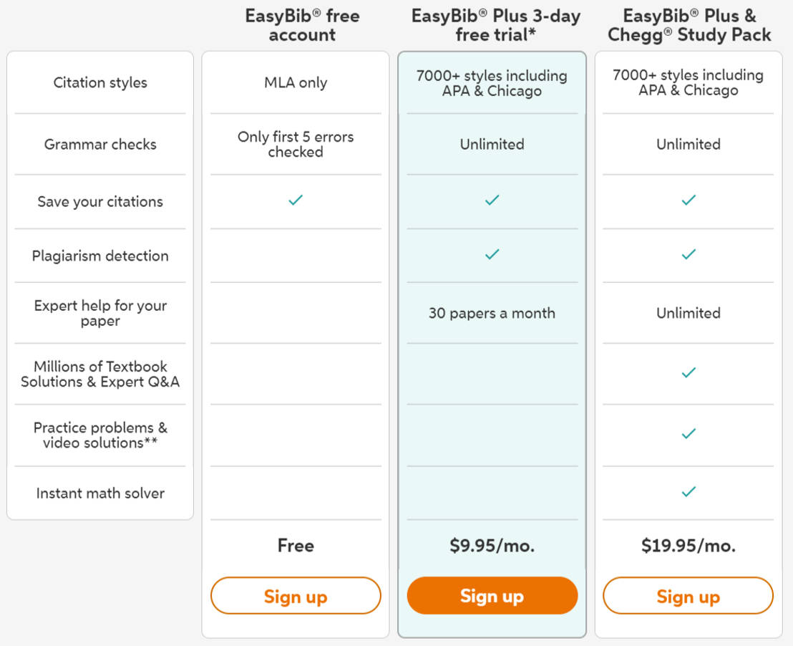Click the Textbook Solutions checkmark under Study Pack

688,372
